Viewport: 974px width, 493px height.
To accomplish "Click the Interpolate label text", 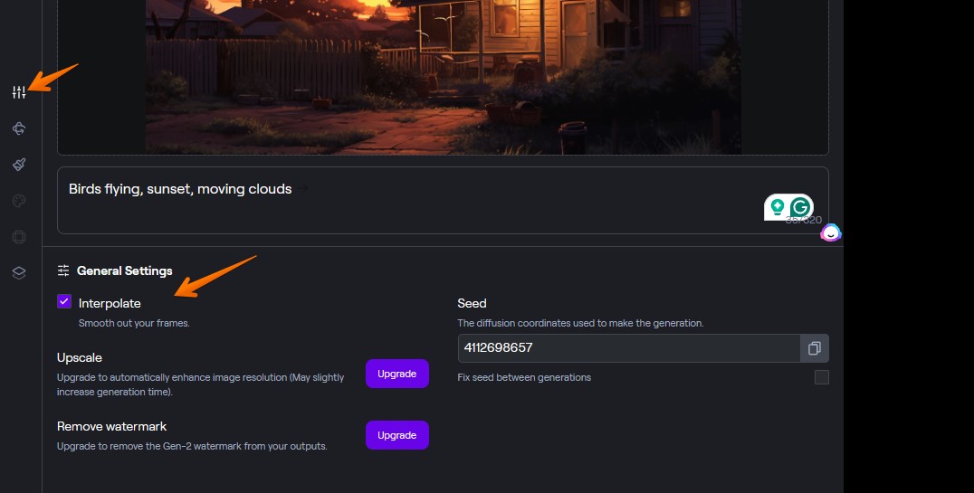I will click(110, 303).
